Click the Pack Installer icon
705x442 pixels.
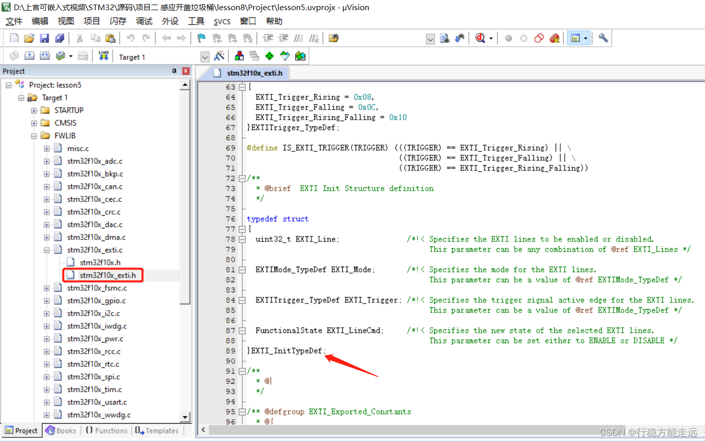coord(300,56)
